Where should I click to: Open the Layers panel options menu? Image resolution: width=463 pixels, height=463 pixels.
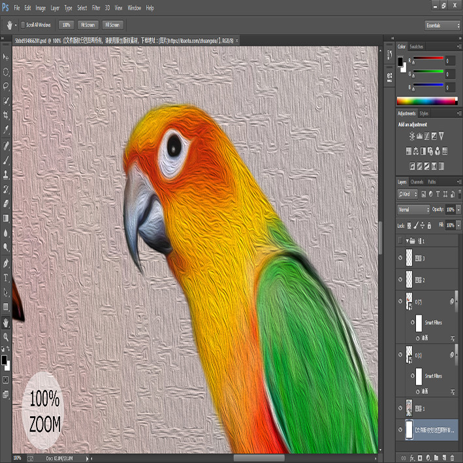459,182
